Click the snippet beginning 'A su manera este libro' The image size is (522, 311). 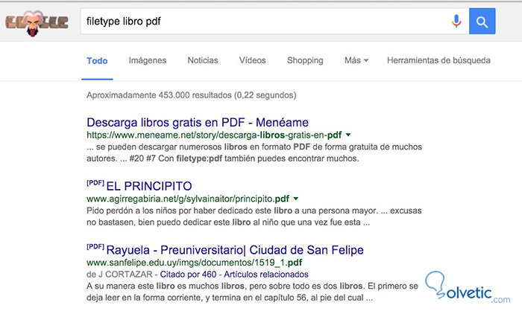coord(252,292)
